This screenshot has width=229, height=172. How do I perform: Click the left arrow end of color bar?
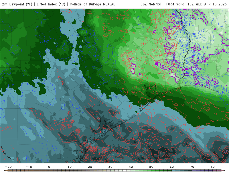(x=6, y=171)
